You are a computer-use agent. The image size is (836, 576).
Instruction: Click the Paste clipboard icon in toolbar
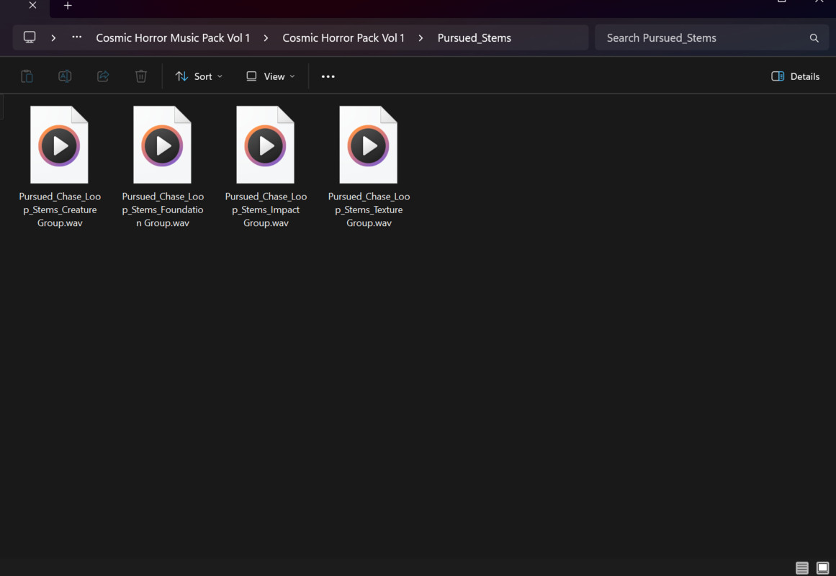pos(27,76)
